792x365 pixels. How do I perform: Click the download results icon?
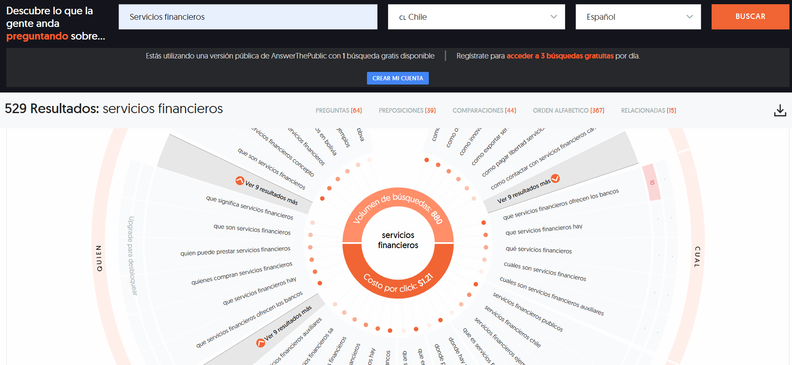pyautogui.click(x=780, y=111)
